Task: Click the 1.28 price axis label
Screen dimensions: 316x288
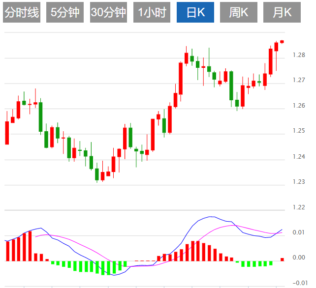Action: click(x=299, y=55)
